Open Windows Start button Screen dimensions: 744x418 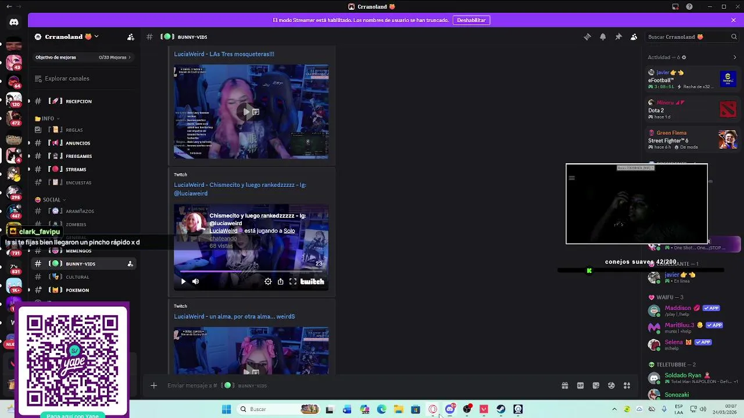pyautogui.click(x=226, y=409)
